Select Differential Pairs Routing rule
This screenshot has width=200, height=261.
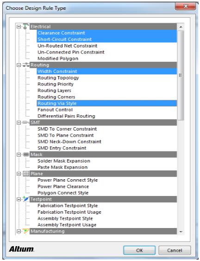(66, 116)
